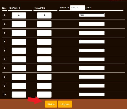Click the NO. column header
The image size is (127, 109).
4,8
